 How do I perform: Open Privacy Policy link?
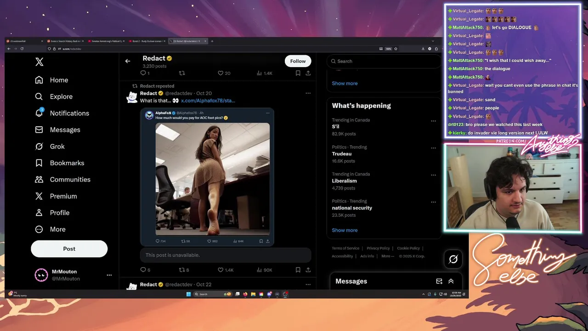pos(378,248)
